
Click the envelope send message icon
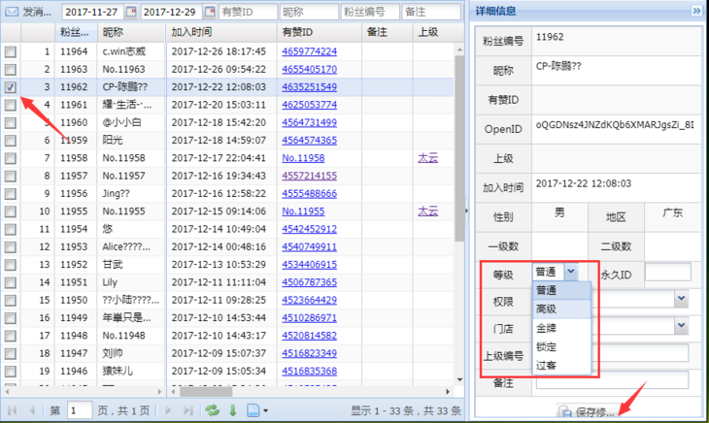[13, 12]
